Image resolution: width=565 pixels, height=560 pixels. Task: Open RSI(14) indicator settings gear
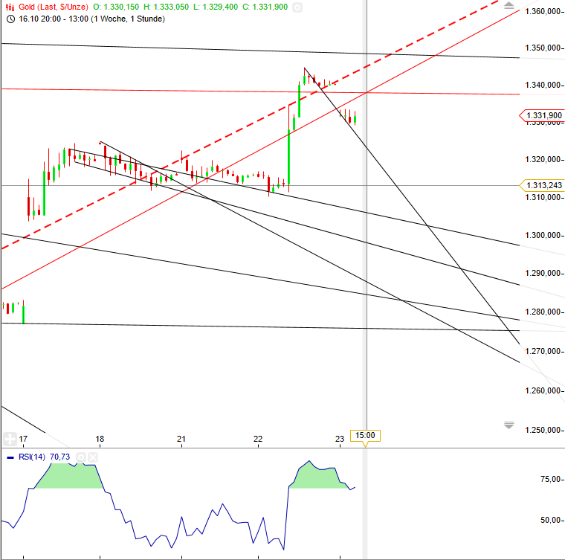pos(82,457)
